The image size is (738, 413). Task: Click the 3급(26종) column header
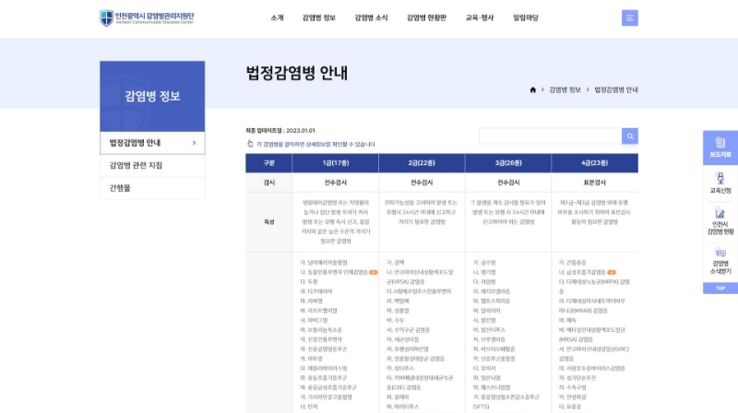pos(508,163)
